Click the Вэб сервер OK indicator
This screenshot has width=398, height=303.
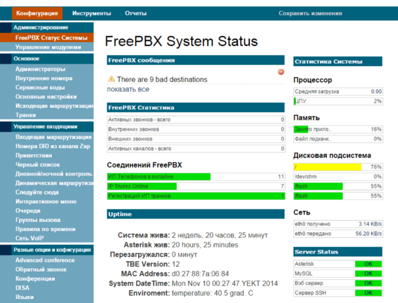(x=368, y=283)
